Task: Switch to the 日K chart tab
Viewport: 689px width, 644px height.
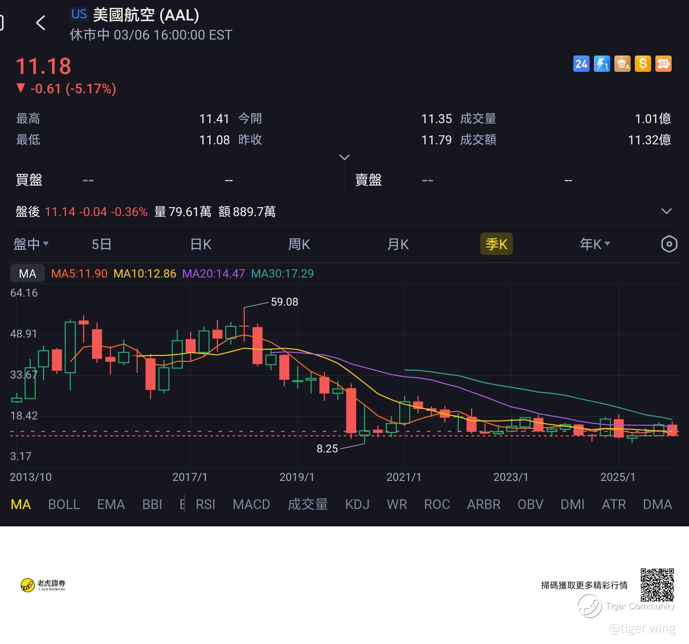Action: point(200,244)
